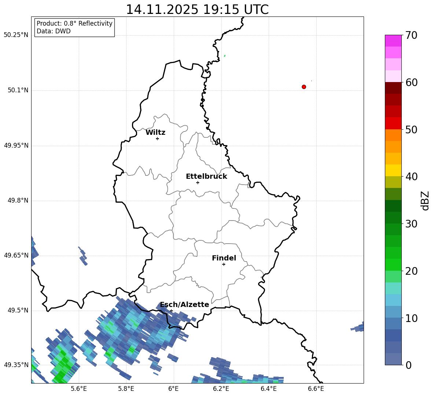
Task: Click the colorbar tick label 30
Action: click(x=411, y=224)
